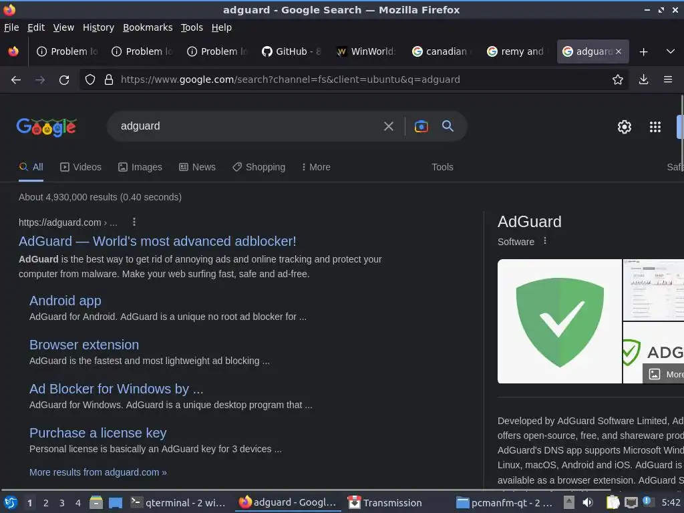
Task: Search by image with camera icon
Action: (x=421, y=126)
